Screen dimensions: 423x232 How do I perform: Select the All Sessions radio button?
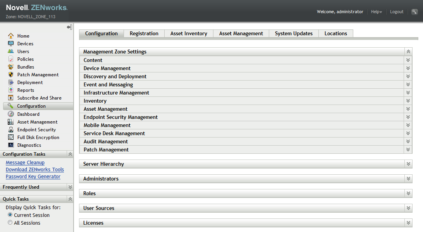click(10, 223)
